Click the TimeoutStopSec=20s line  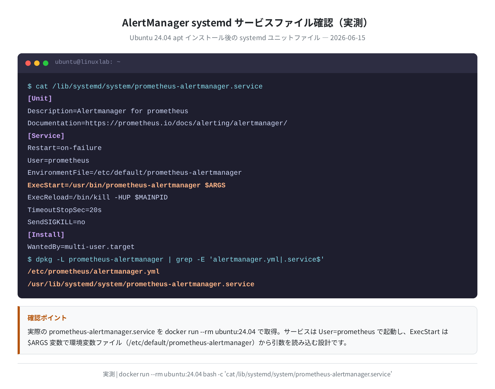pos(65,210)
